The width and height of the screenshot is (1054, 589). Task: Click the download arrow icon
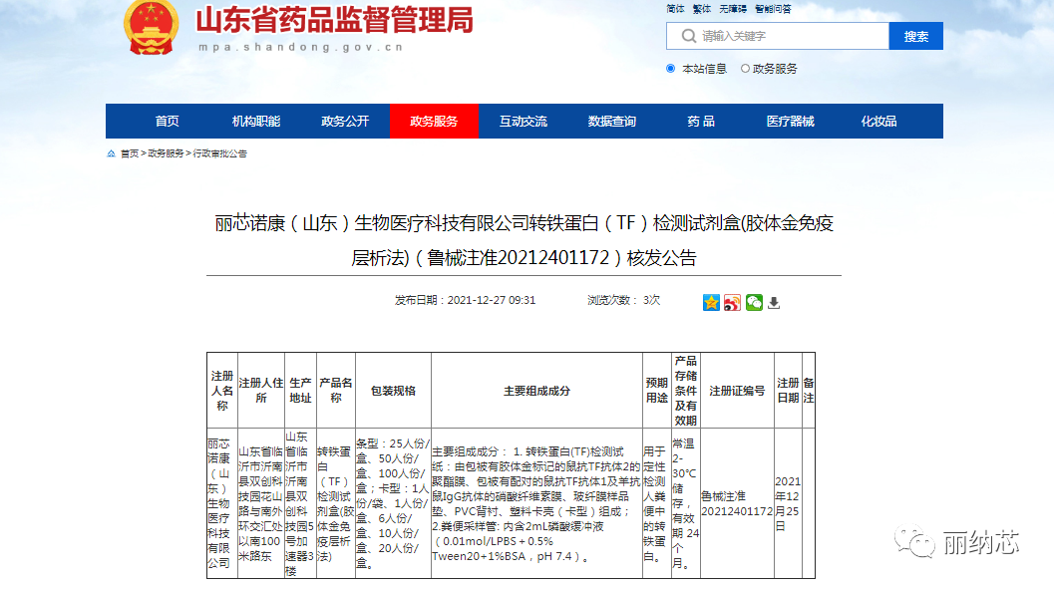pos(774,303)
